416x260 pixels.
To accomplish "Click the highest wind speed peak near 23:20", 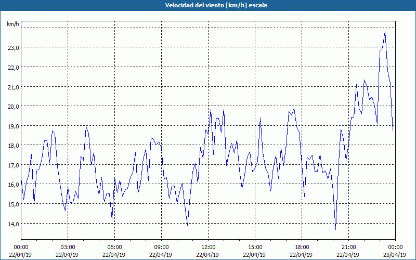I will [x=385, y=31].
